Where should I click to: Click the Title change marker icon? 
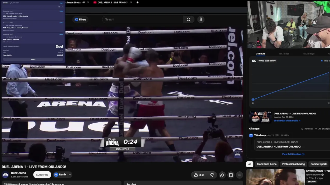tap(251, 135)
